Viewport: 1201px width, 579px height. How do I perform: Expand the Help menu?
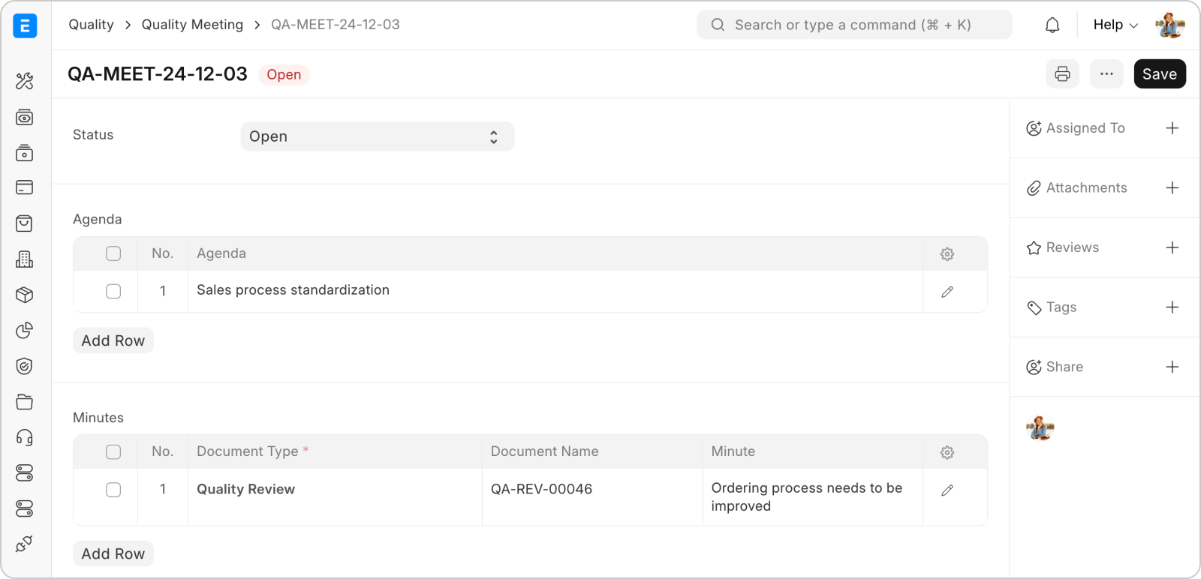[x=1115, y=25]
